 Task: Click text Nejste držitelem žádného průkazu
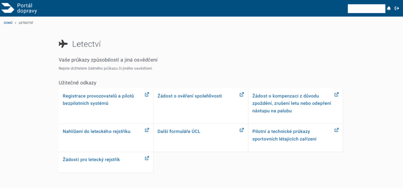pos(105,68)
